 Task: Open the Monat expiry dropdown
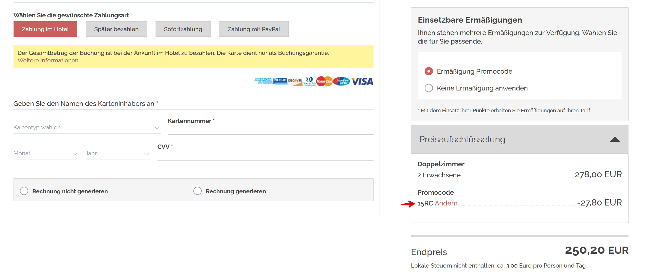46,154
